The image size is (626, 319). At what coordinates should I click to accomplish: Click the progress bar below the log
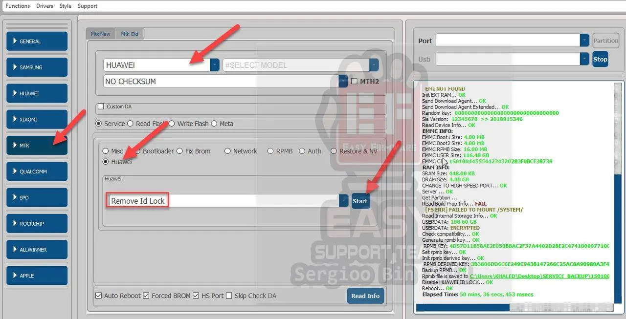(x=514, y=308)
